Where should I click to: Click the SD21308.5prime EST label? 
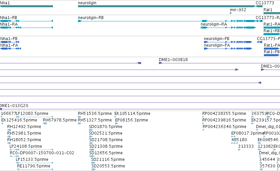click(106, 146)
